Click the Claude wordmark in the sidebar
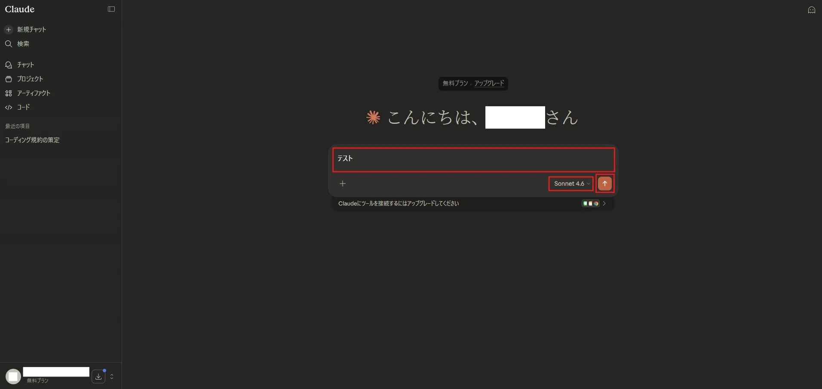Screen dimensions: 822x389 click(x=20, y=9)
